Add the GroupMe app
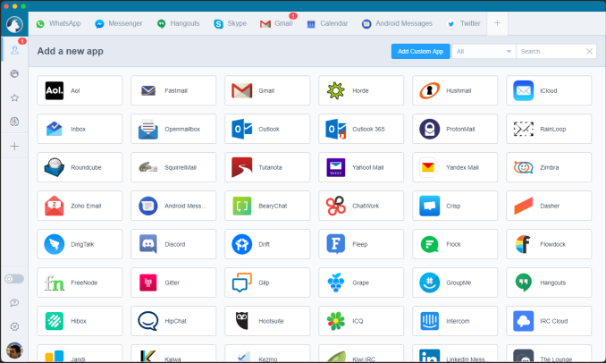 [x=455, y=283]
